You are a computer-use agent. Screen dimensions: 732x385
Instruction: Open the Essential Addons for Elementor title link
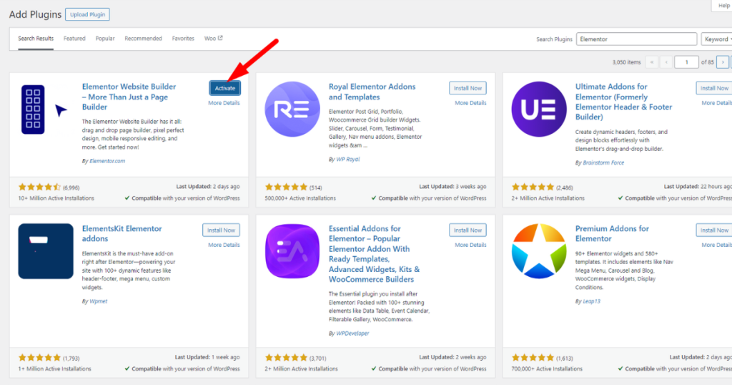(374, 254)
